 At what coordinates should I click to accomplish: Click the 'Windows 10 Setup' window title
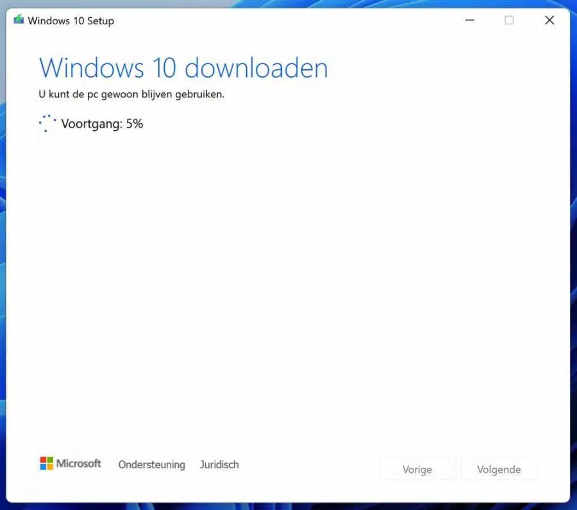click(x=71, y=21)
